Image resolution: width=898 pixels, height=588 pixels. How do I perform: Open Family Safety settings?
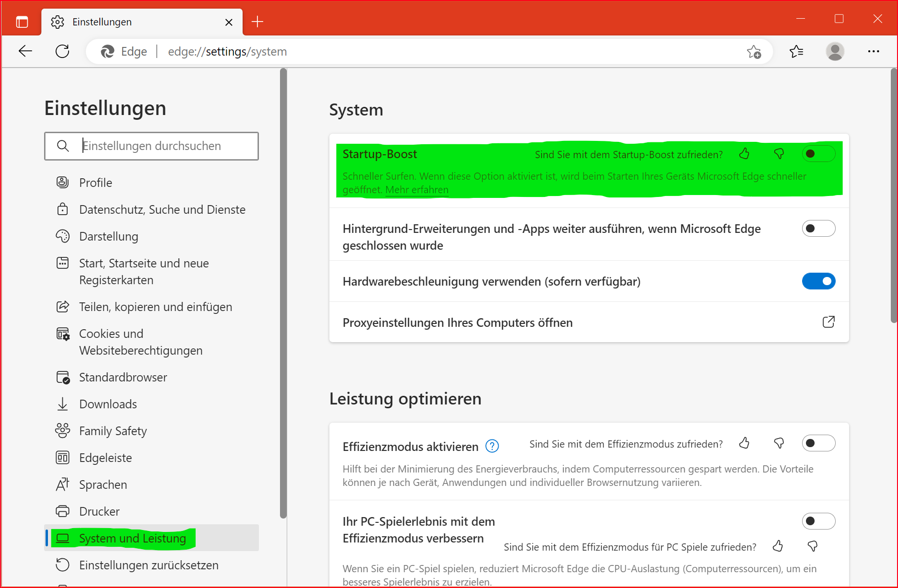click(x=152, y=431)
